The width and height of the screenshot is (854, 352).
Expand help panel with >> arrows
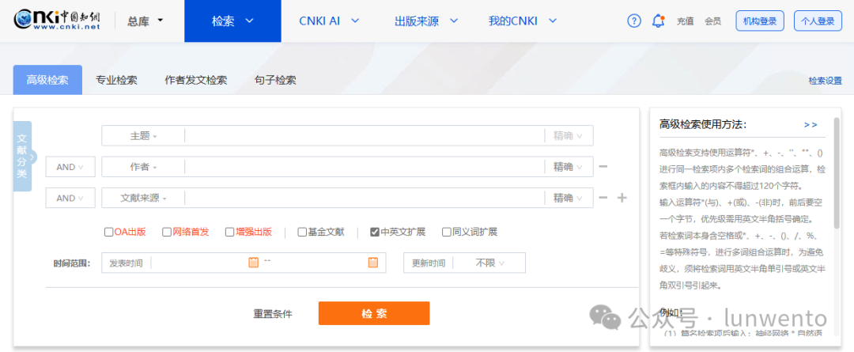coord(811,124)
